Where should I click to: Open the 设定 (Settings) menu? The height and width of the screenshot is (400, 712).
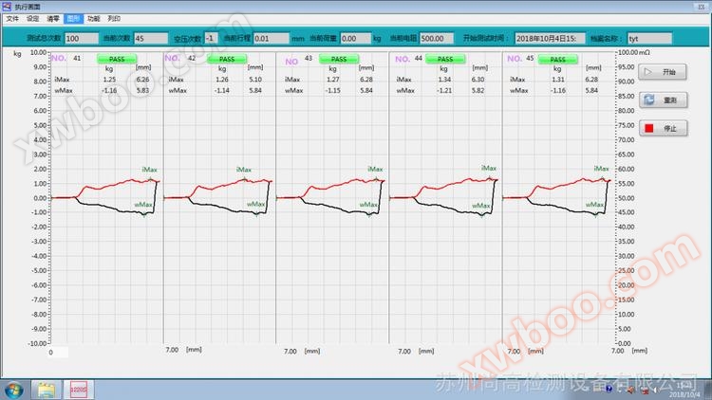coord(33,18)
